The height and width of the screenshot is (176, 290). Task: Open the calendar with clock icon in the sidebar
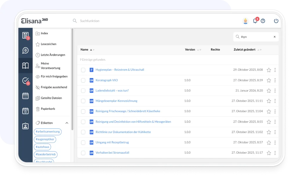click(x=25, y=111)
